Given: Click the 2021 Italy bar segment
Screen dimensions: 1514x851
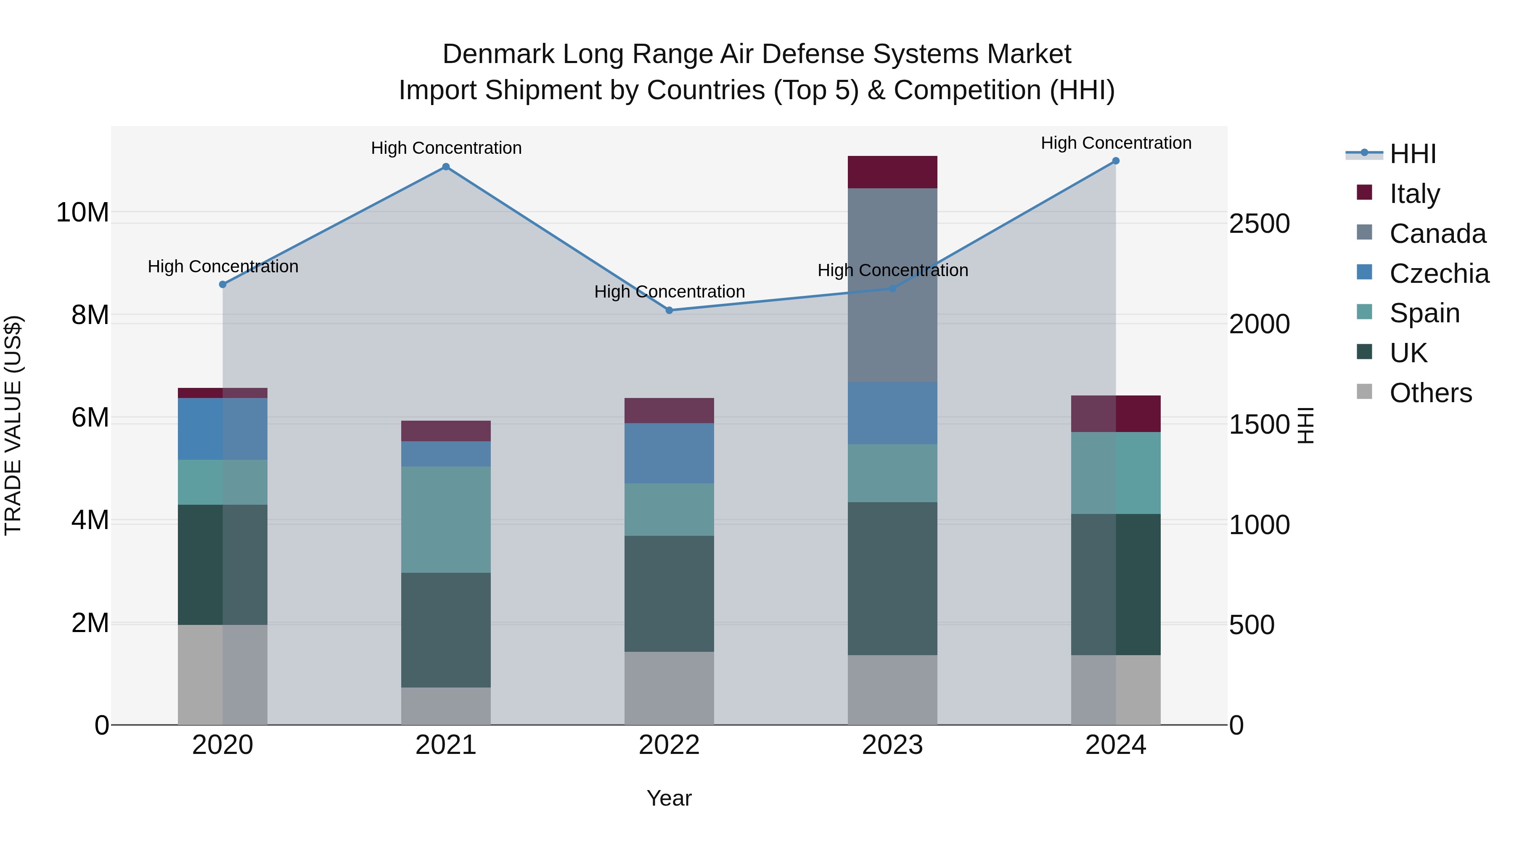Looking at the screenshot, I should point(446,431).
